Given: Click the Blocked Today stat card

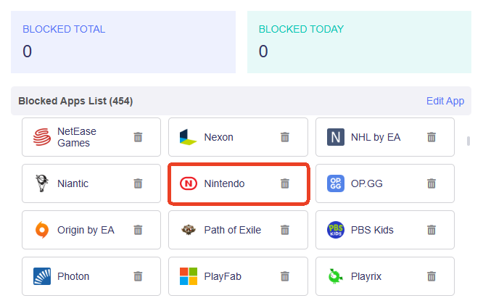Looking at the screenshot, I should click(359, 42).
